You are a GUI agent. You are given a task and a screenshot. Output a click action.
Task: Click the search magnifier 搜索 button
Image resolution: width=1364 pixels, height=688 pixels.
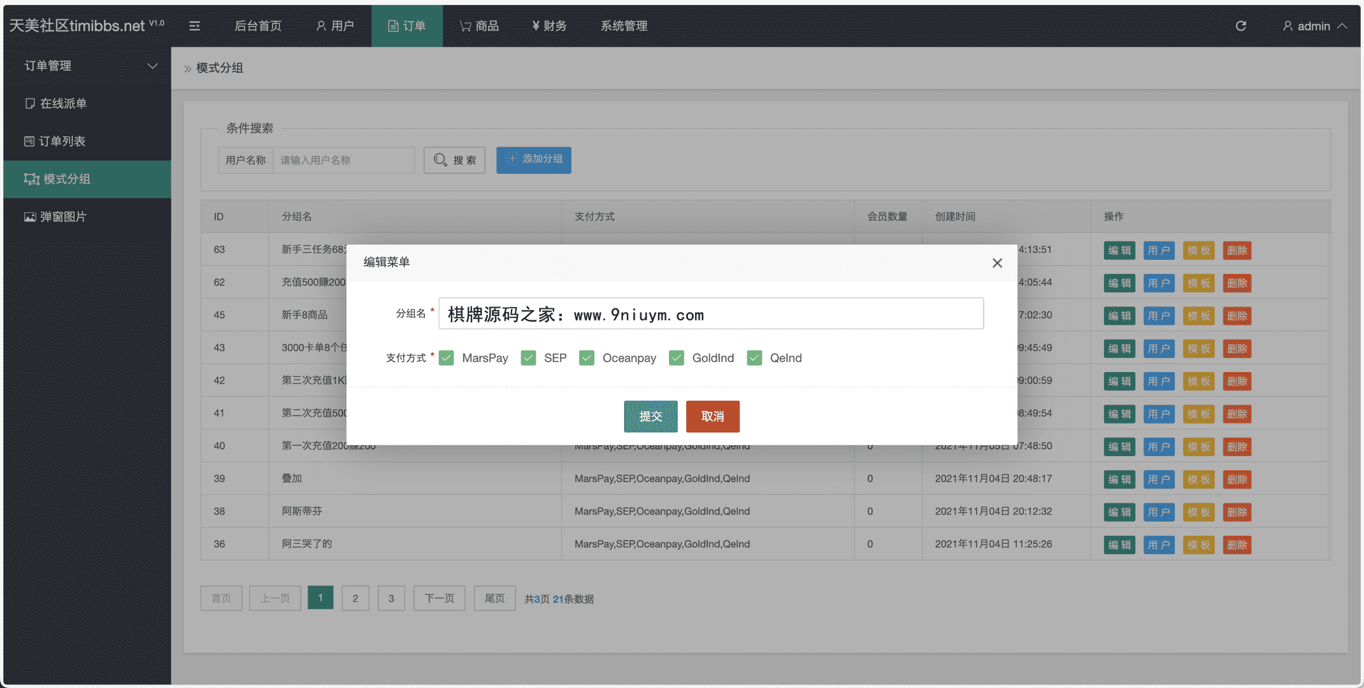point(454,160)
